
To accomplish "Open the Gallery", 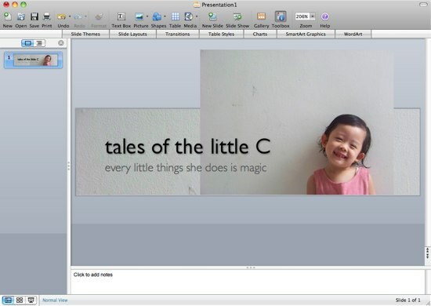I will tap(261, 16).
